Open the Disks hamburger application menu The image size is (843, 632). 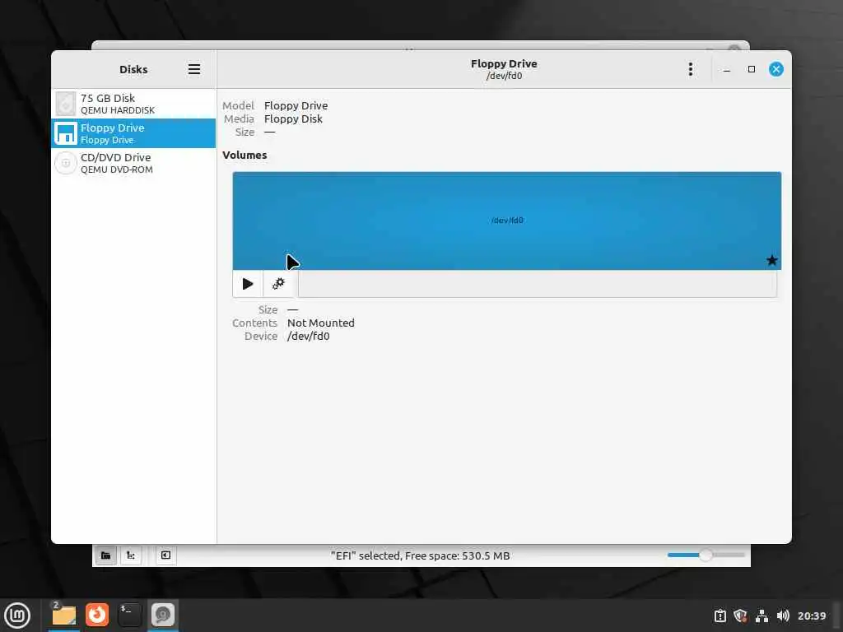[x=194, y=69]
